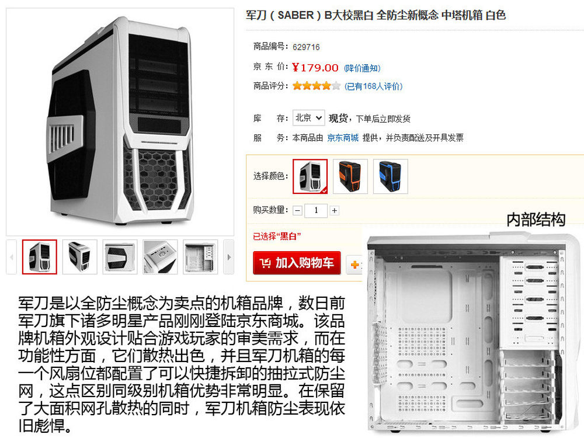Select the top-panel ports thumbnail
Image resolution: width=584 pixels, height=438 pixels.
160,257
